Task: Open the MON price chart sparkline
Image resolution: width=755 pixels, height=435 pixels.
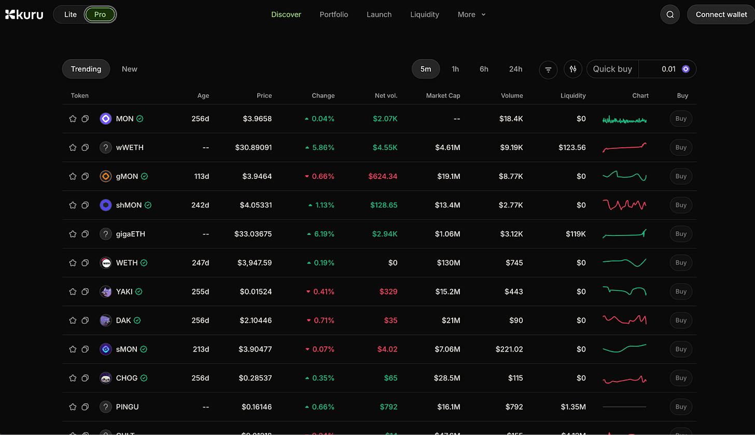Action: pyautogui.click(x=624, y=120)
